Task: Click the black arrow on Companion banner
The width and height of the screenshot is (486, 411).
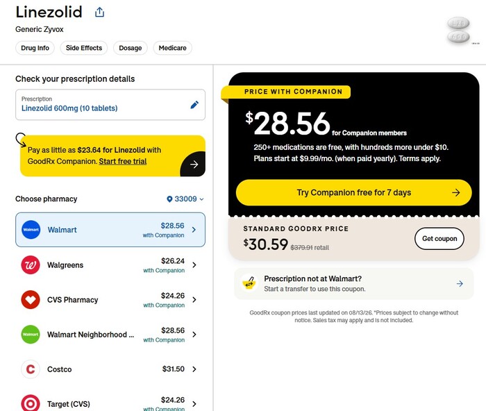Action: pyautogui.click(x=194, y=165)
